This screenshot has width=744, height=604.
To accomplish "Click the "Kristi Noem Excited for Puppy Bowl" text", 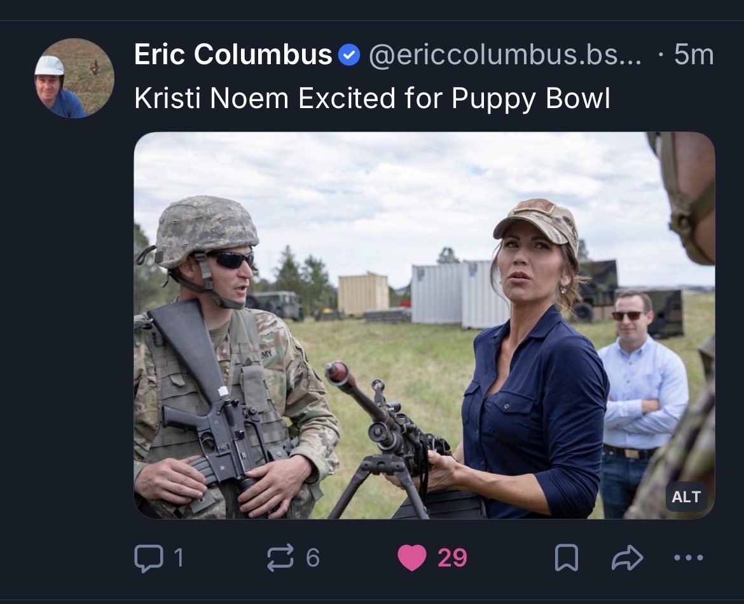I will 372,98.
